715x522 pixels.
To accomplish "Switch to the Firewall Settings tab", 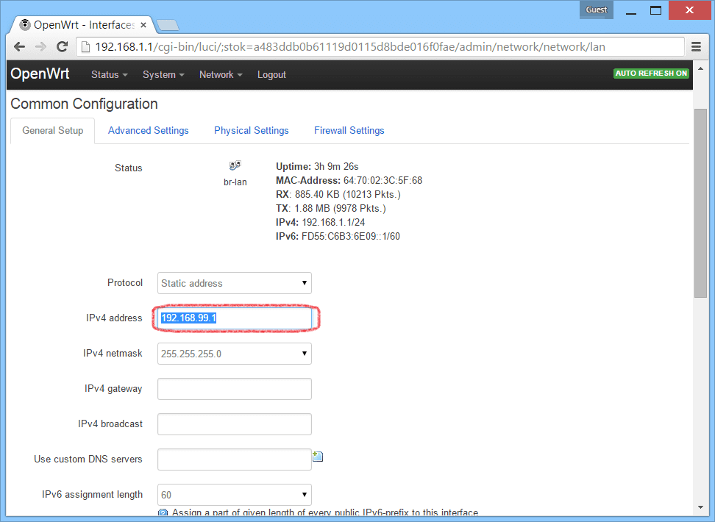I will point(349,130).
